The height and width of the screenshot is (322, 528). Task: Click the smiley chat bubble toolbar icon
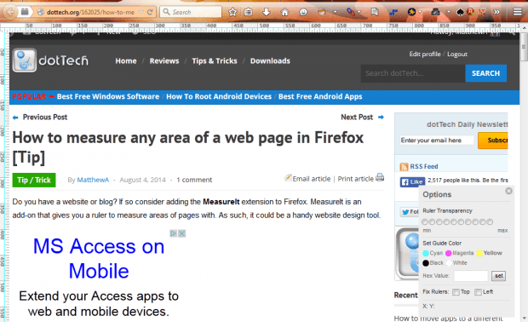303,12
